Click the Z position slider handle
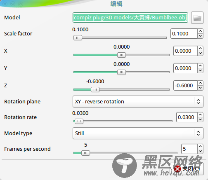Image resolution: width=208 pixels, height=180 pixels. [95, 89]
